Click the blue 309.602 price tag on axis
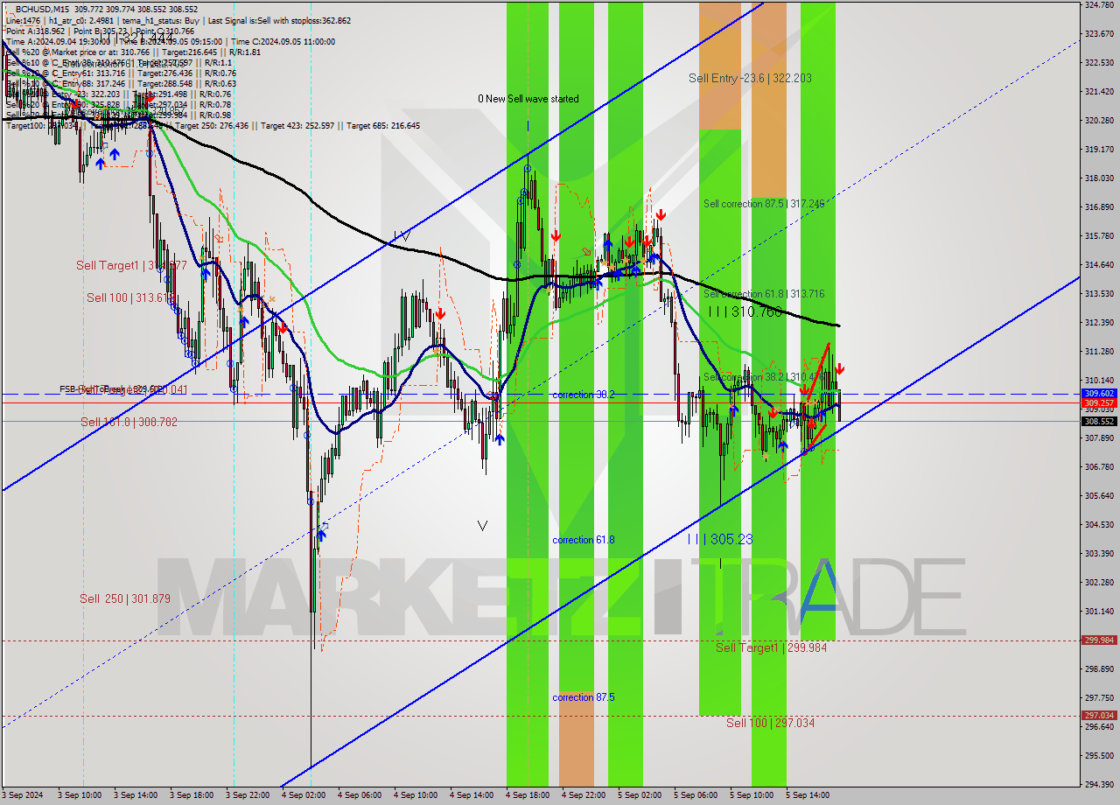Image resolution: width=1120 pixels, height=805 pixels. 1099,394
